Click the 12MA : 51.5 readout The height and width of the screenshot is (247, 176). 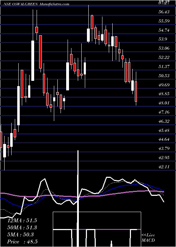tap(22, 221)
